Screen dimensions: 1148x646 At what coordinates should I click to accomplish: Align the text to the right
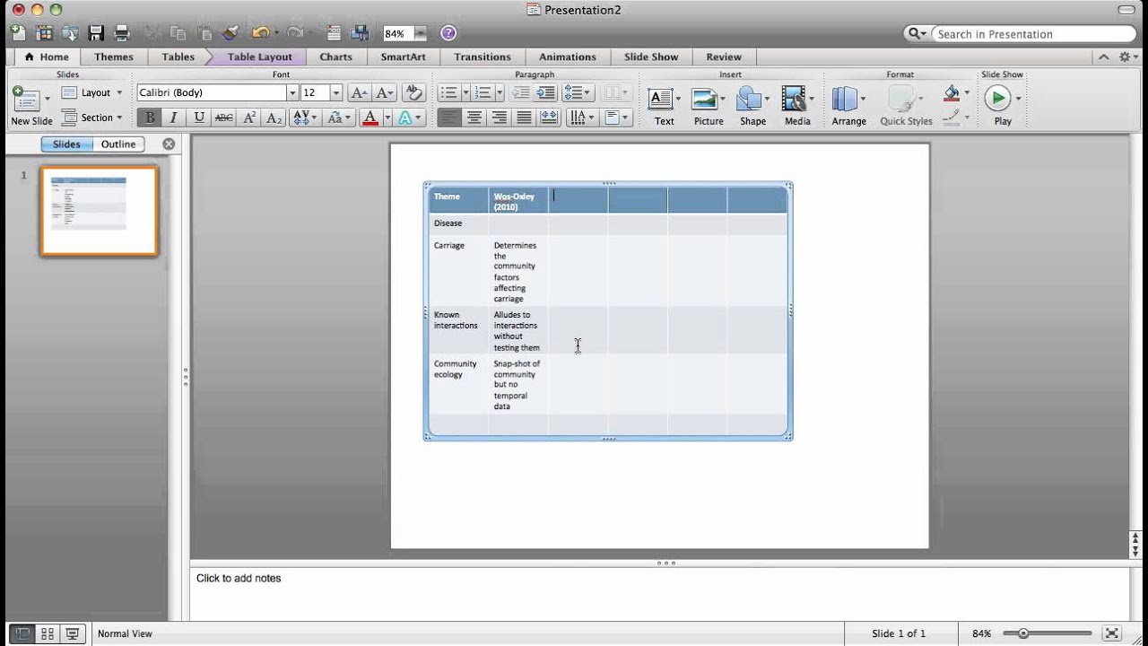(500, 118)
